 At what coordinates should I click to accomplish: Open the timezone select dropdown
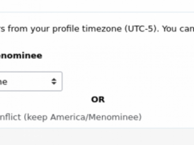[31, 81]
